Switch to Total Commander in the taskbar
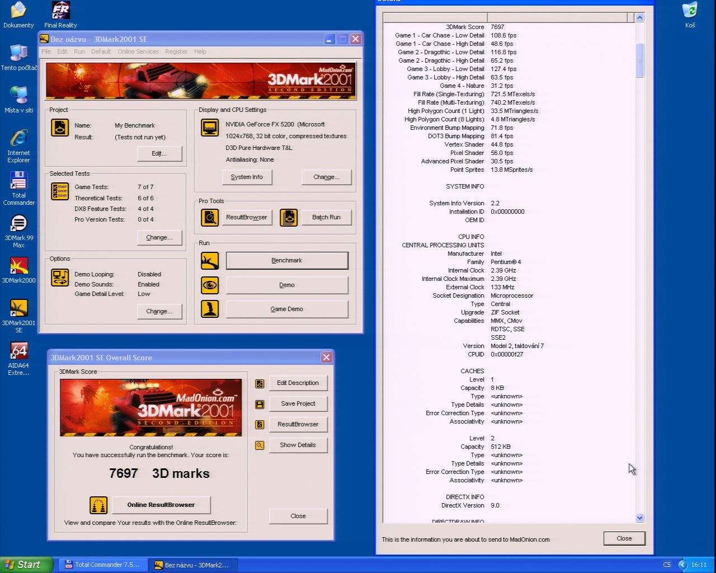 coord(103,565)
